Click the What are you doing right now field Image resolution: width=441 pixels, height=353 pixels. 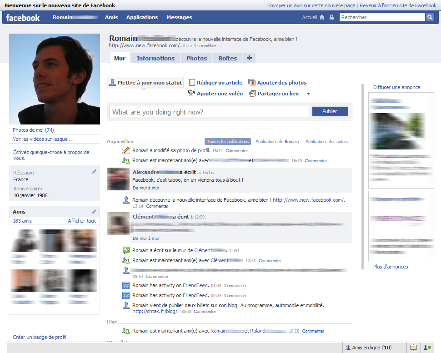(209, 111)
